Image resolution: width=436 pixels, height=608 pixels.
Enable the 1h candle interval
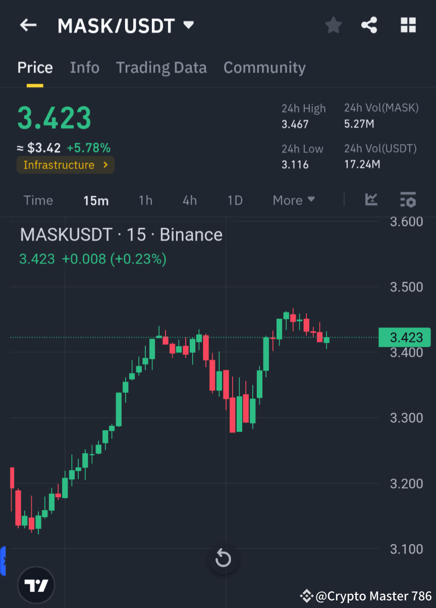(x=145, y=200)
